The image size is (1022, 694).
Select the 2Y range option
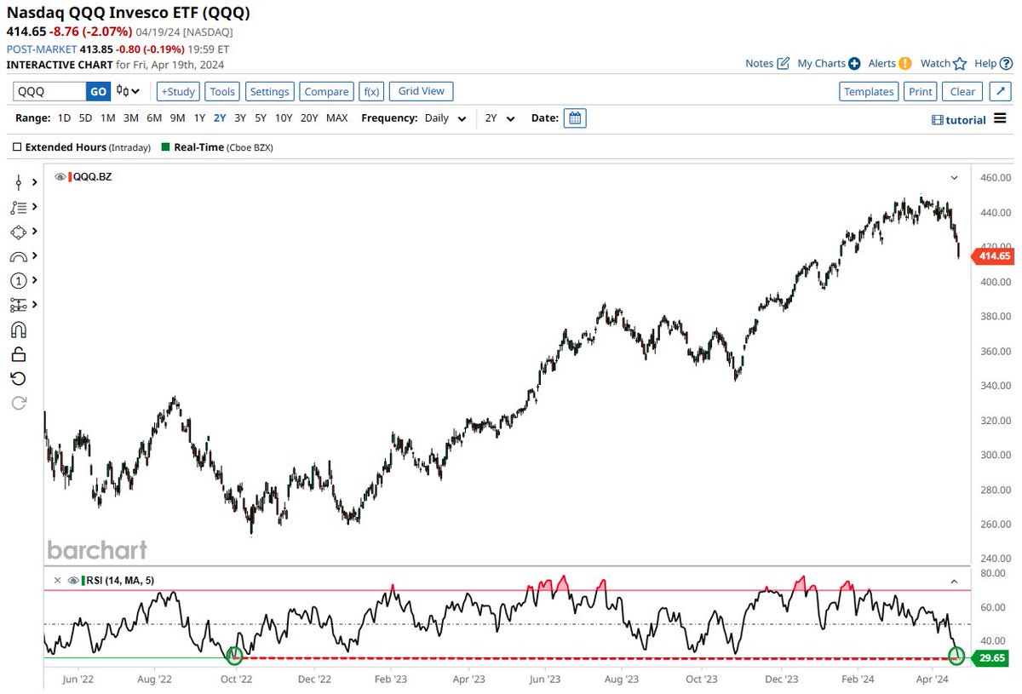(x=220, y=118)
